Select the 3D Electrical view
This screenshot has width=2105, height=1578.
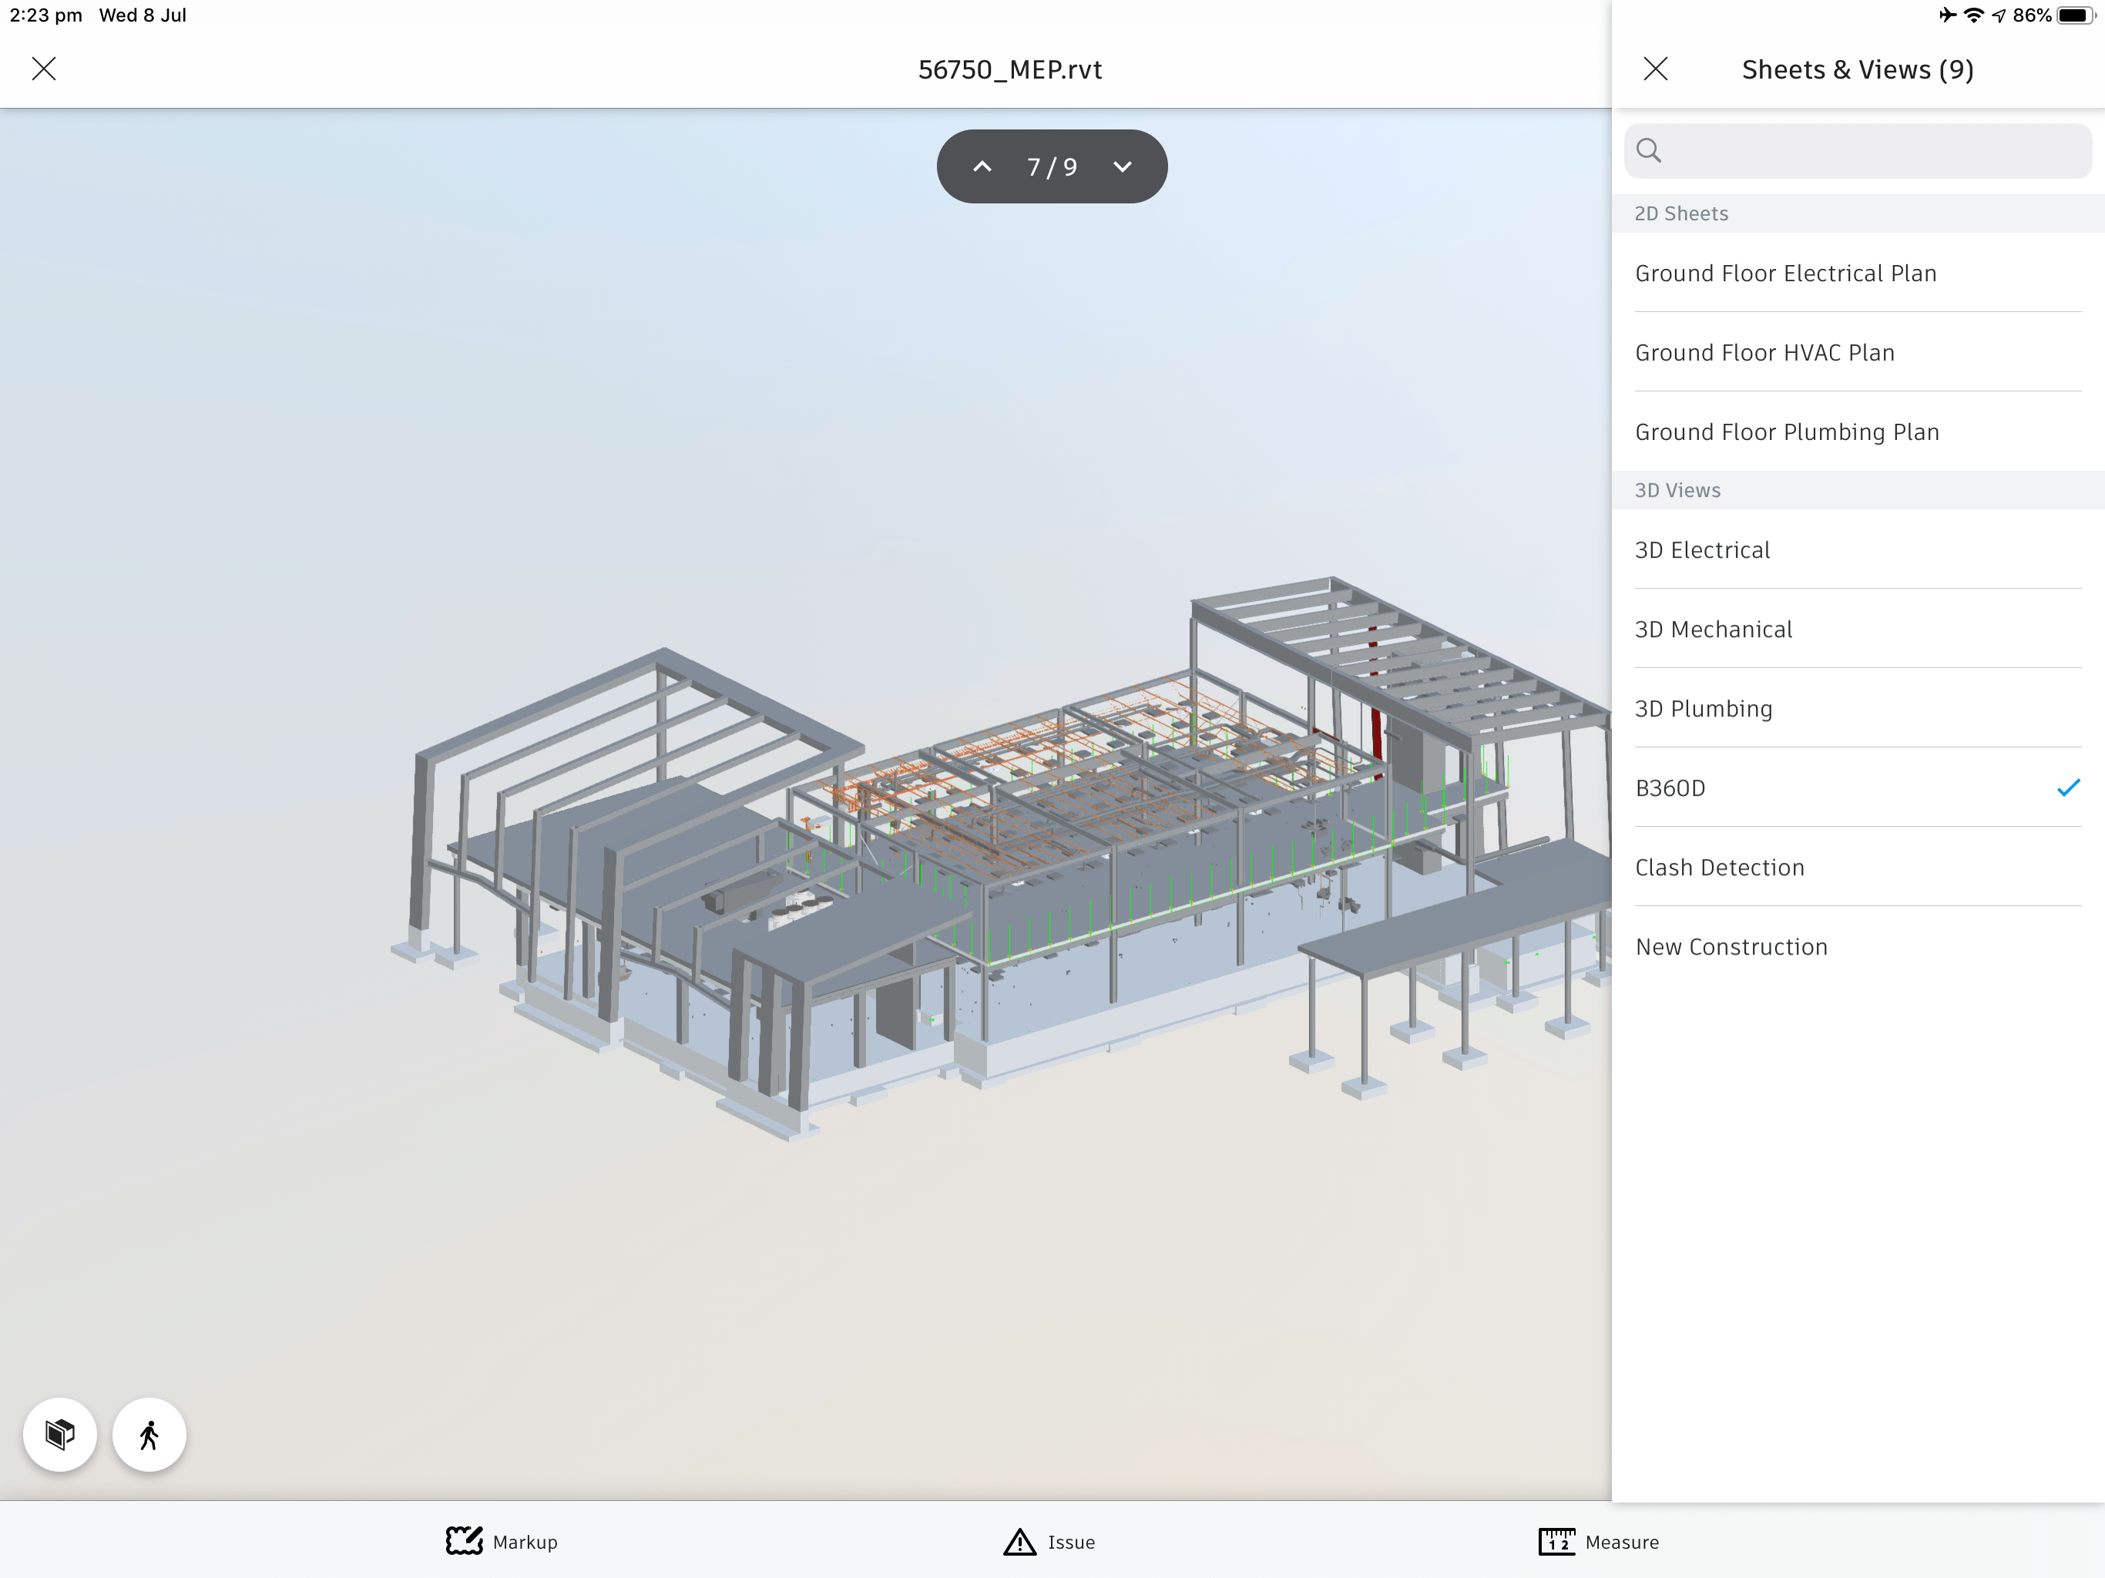tap(1703, 549)
